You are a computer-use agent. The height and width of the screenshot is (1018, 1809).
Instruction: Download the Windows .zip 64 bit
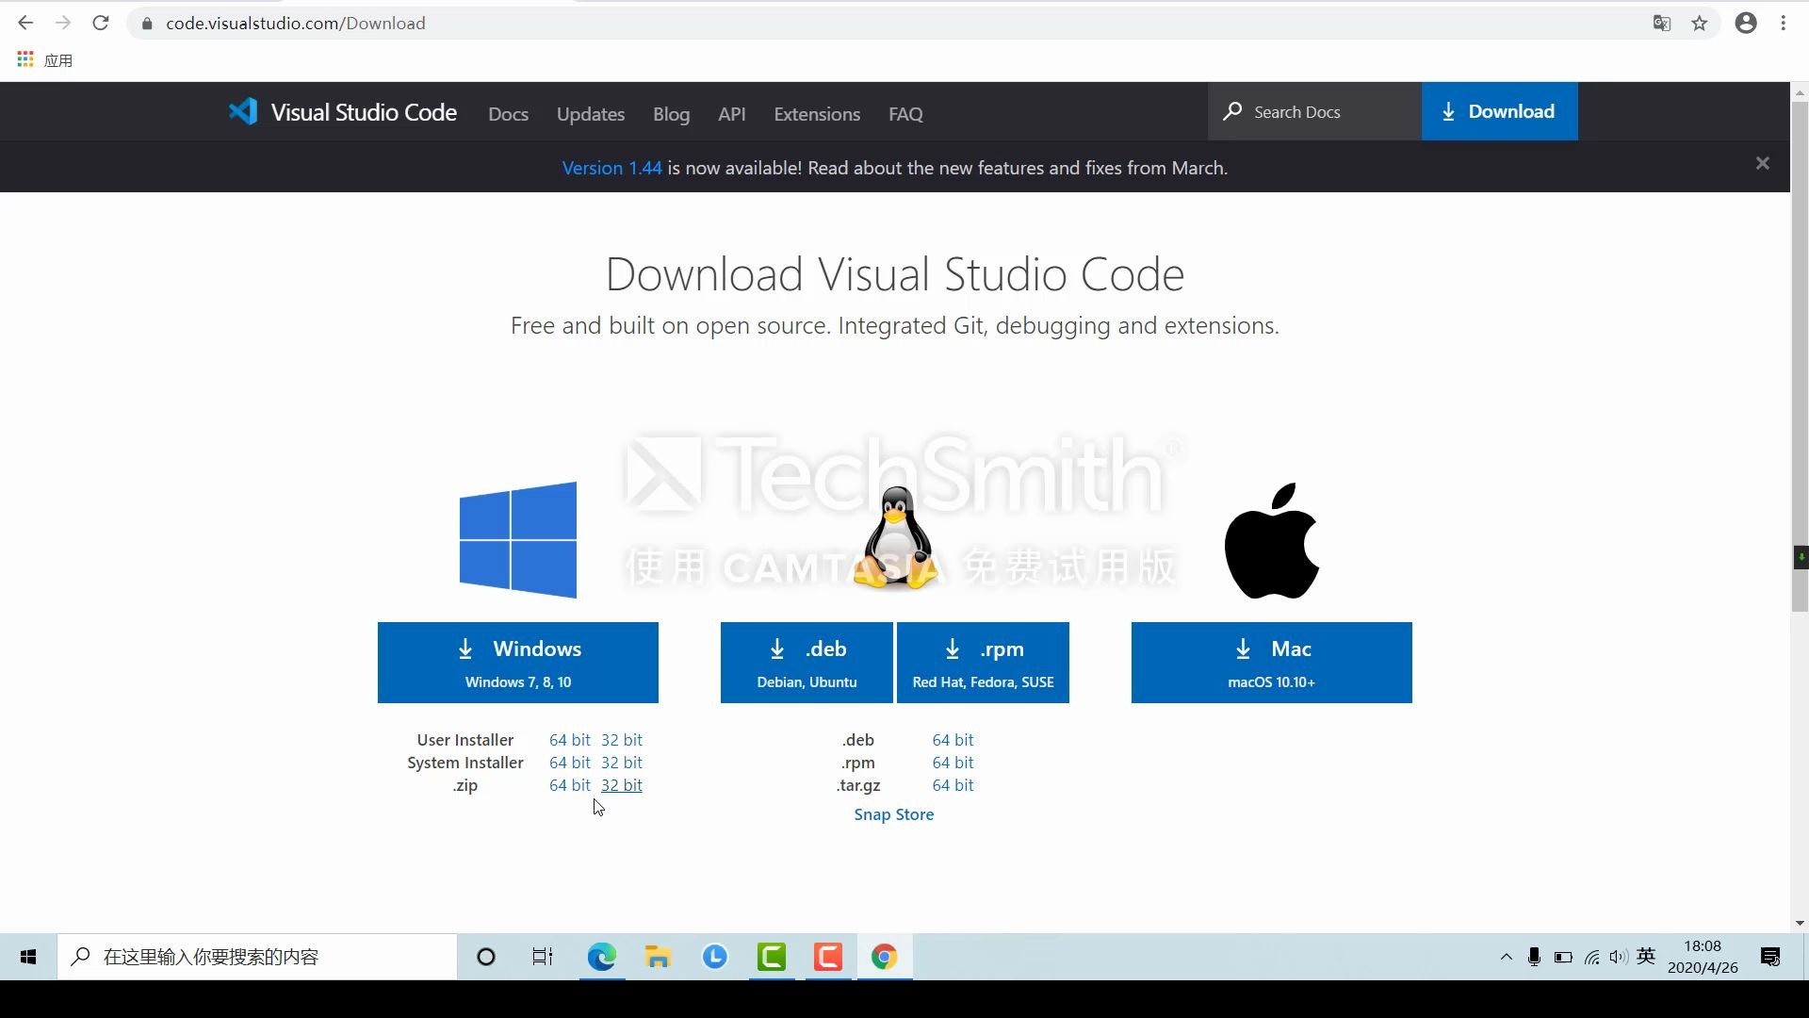pos(570,785)
